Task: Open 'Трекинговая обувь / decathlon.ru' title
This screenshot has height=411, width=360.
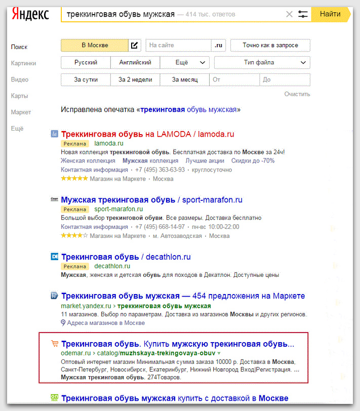Action: coord(126,257)
